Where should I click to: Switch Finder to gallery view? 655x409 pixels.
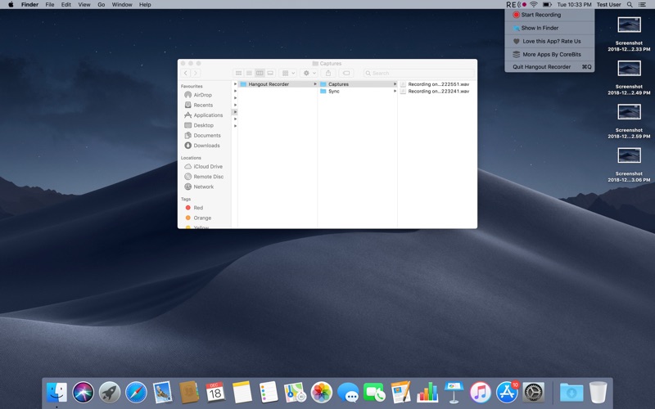coord(270,73)
